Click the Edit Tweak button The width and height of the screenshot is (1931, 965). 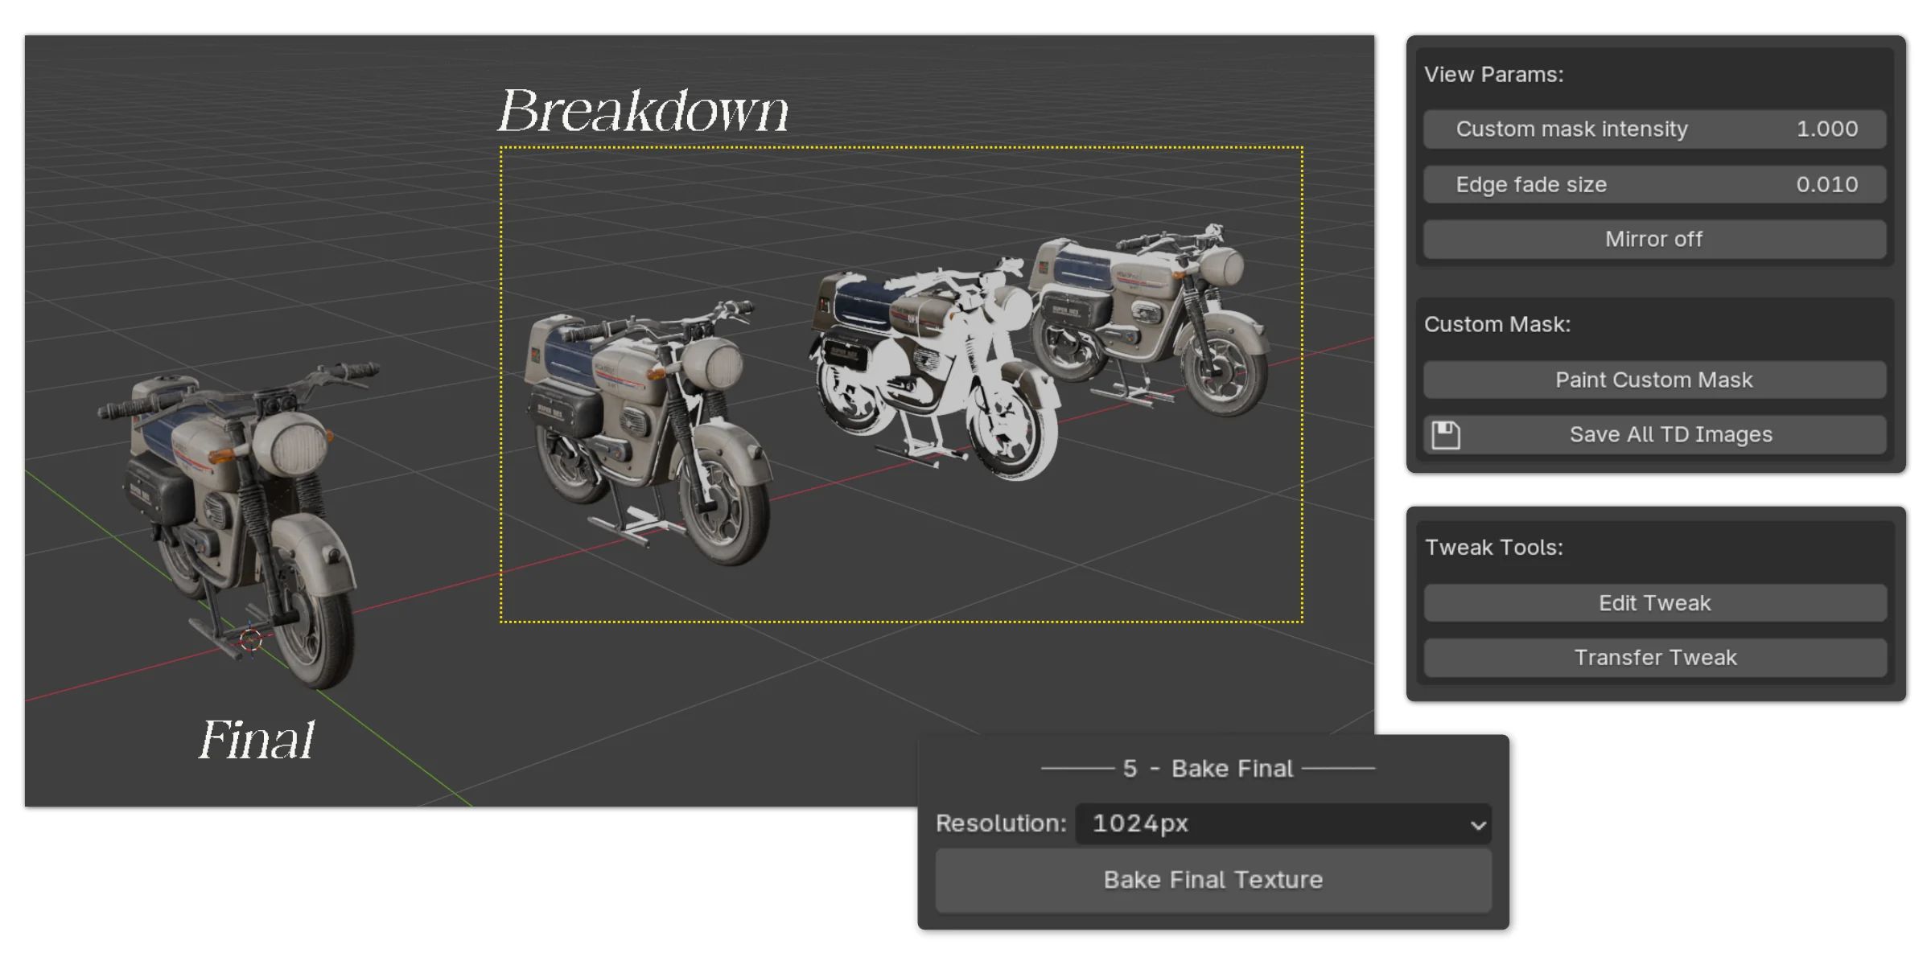click(1654, 602)
